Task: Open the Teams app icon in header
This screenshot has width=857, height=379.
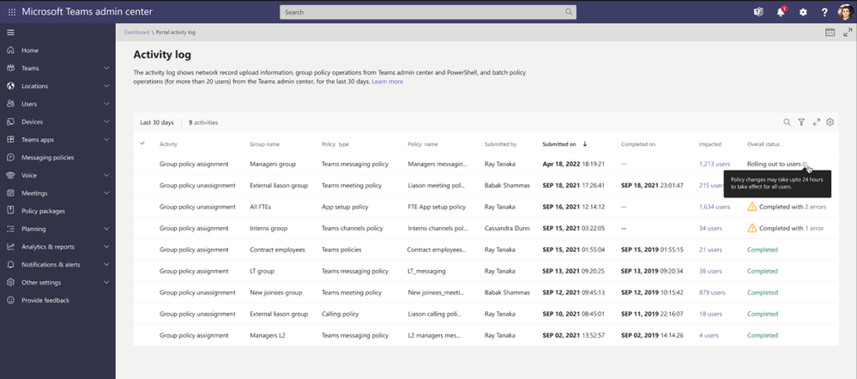Action: (758, 12)
